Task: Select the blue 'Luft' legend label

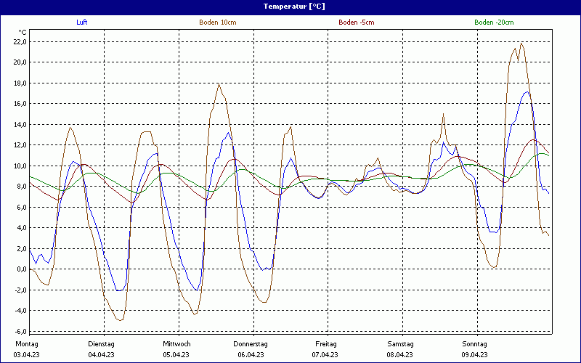Action: [x=82, y=23]
